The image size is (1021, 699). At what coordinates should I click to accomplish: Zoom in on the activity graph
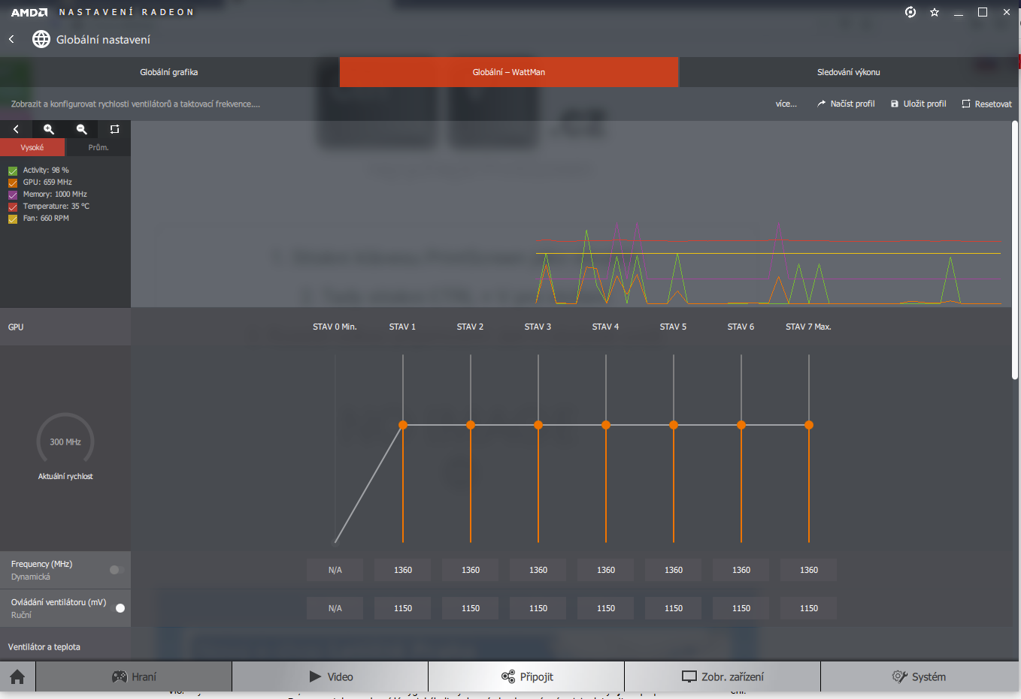pos(49,129)
